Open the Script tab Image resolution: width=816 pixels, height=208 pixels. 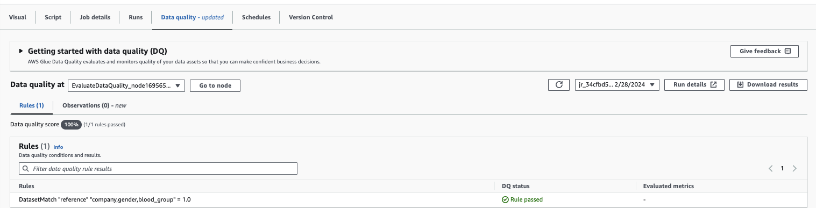point(53,17)
